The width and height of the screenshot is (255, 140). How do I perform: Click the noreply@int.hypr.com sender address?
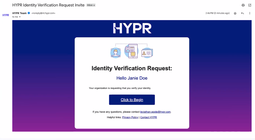coord(44,13)
